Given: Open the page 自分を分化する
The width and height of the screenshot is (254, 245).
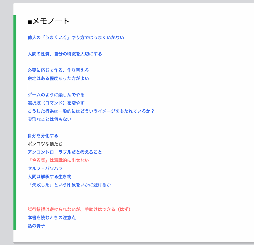Looking at the screenshot, I should pyautogui.click(x=43, y=136).
